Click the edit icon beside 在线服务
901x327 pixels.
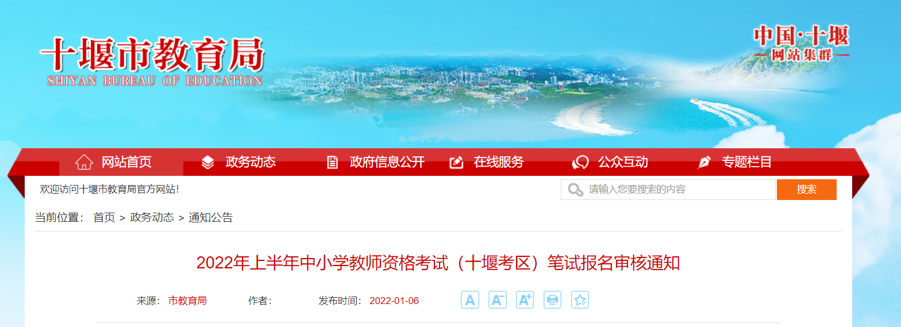coord(456,163)
